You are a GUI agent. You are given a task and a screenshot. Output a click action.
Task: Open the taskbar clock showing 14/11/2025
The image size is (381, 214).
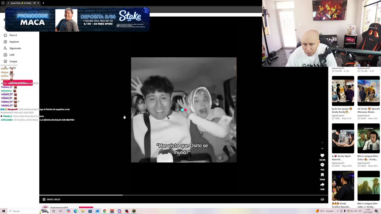tap(368, 211)
